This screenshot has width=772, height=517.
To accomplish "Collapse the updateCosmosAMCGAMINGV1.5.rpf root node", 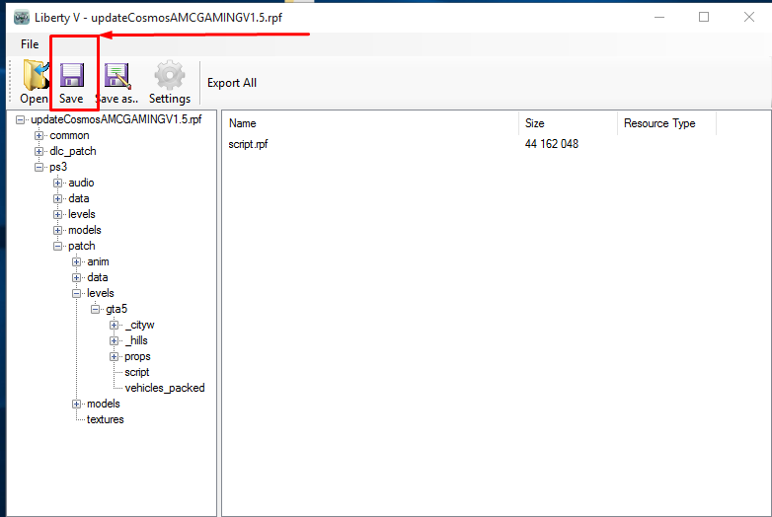I will point(20,119).
